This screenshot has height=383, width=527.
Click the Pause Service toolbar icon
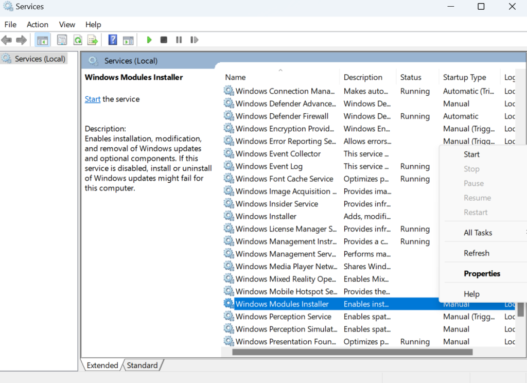tap(179, 40)
